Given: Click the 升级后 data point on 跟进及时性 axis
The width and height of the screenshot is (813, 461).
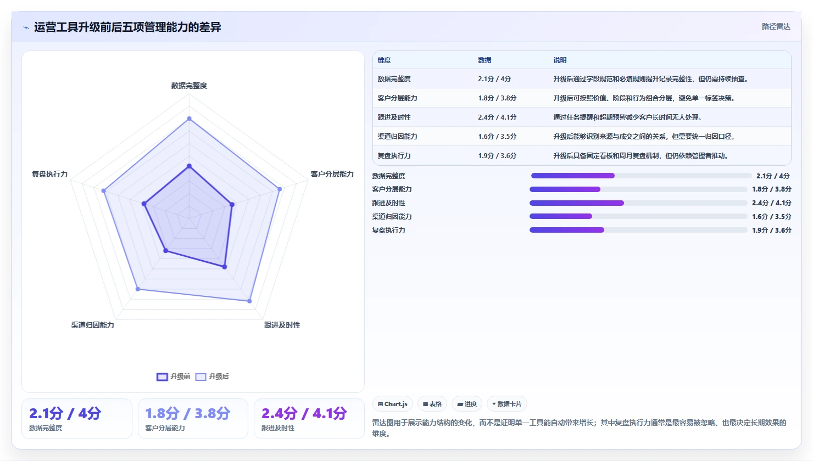Looking at the screenshot, I should click(x=249, y=301).
